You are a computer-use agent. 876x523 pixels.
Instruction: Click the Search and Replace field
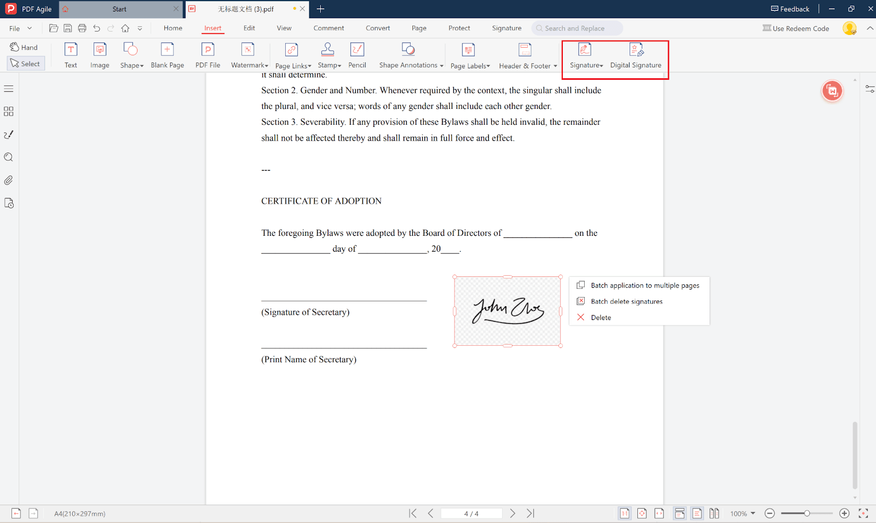(577, 28)
